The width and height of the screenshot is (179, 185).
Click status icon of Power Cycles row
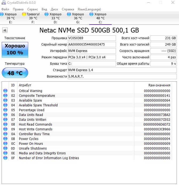(5, 139)
